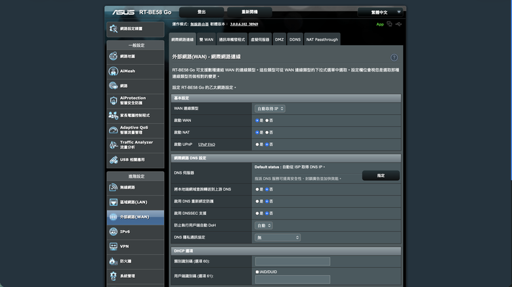512x287 pixels.
Task: Open the DDNS tab
Action: coord(295,39)
